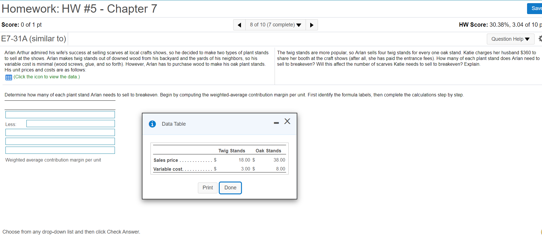This screenshot has height=237, width=542.
Task: Click the data table grid icon
Action: pos(9,77)
